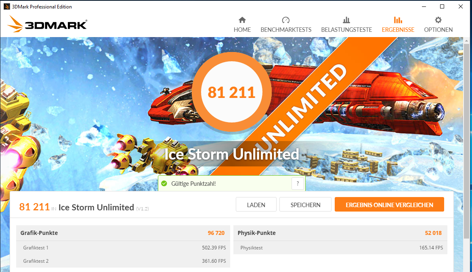
Task: Open the Benchmarktests gauge icon
Action: [x=286, y=20]
